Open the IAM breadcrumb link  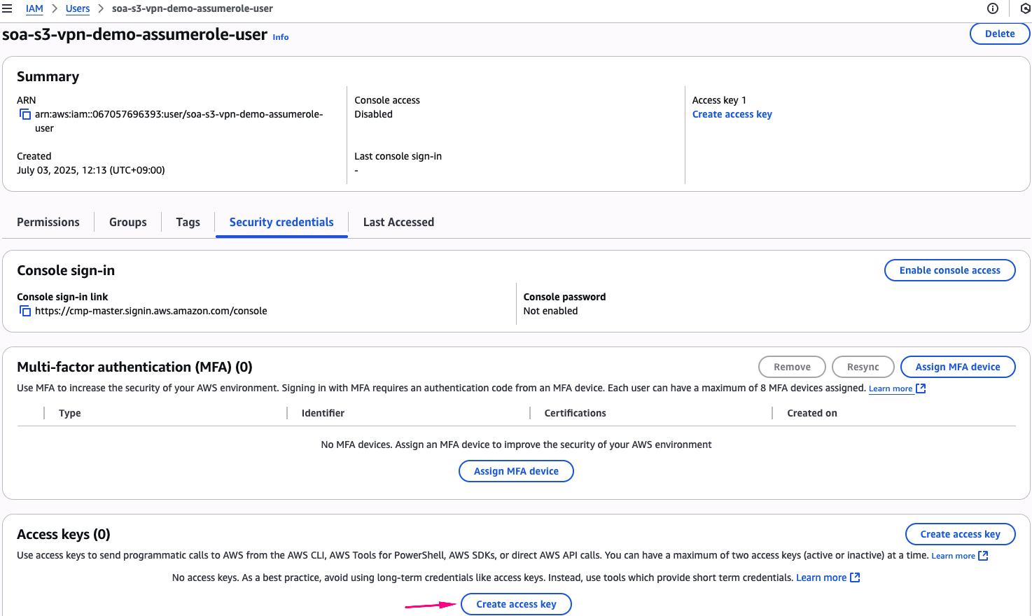pos(34,8)
